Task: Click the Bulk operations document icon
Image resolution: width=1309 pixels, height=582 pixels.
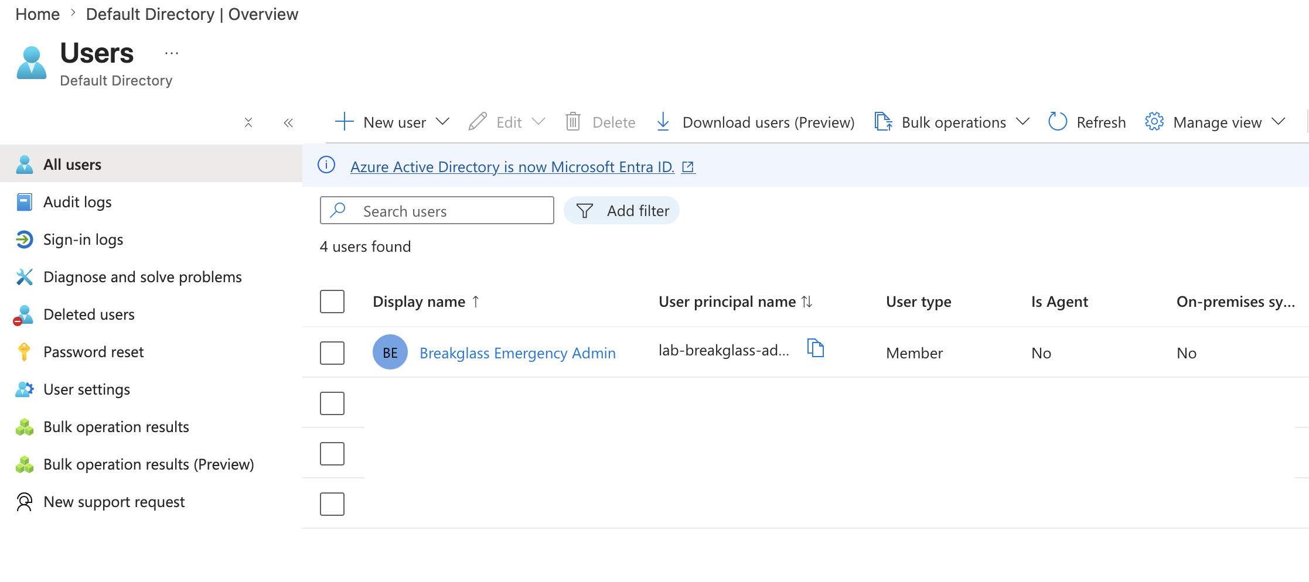Action: 884,122
